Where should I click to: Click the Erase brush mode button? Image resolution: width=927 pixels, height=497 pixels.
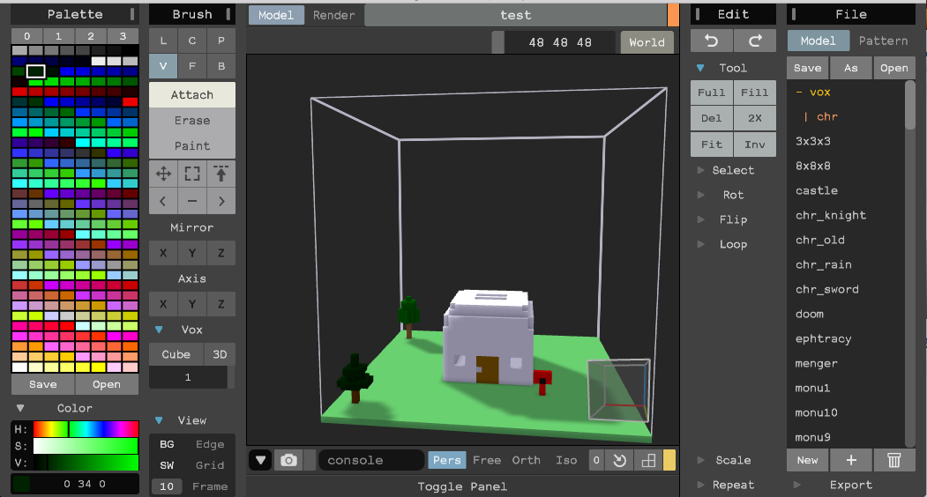tap(192, 121)
